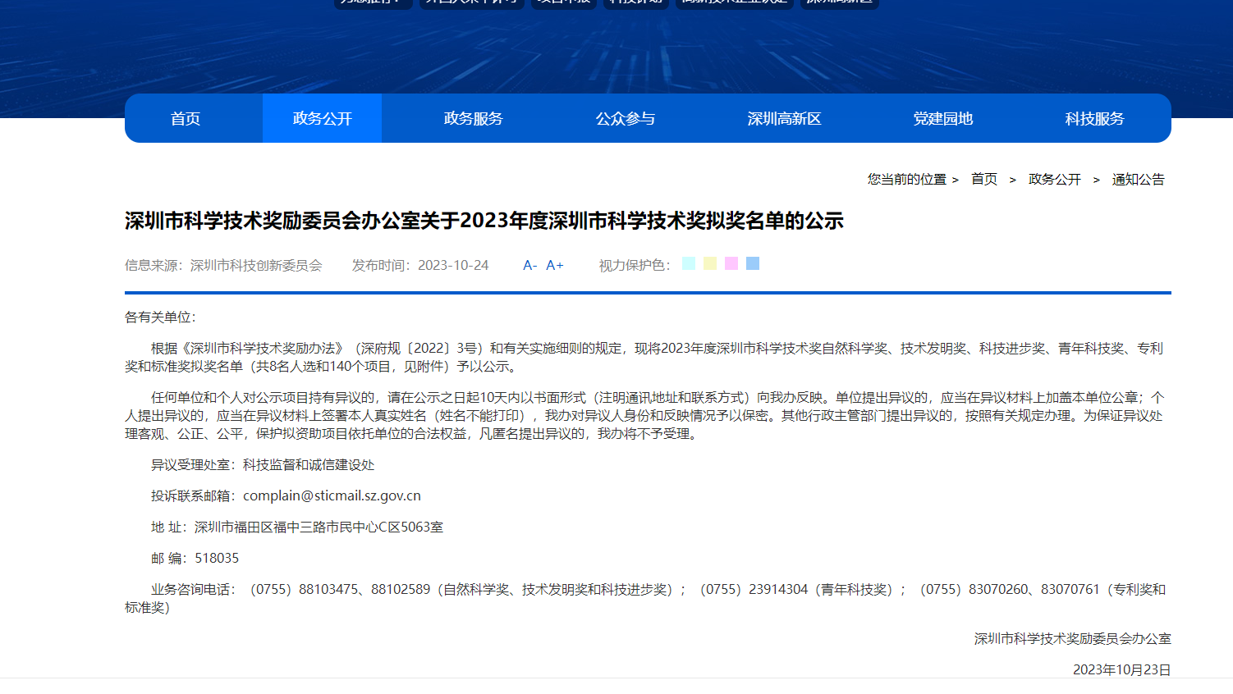
Task: Click the 首页 breadcrumb link
Action: (983, 179)
